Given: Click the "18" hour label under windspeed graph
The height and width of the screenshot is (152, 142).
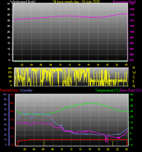Looking at the screenshot, I should [98, 65].
